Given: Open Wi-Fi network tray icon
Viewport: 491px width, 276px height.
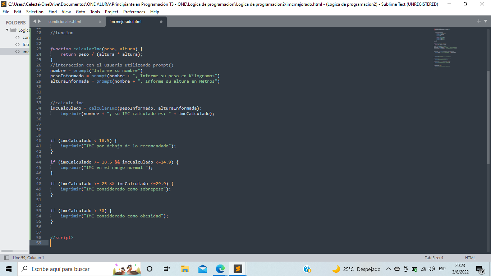Looking at the screenshot, I should coord(423,269).
